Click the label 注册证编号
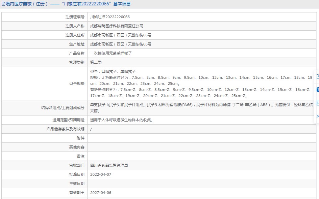The width and height of the screenshot is (319, 199). 75,17
